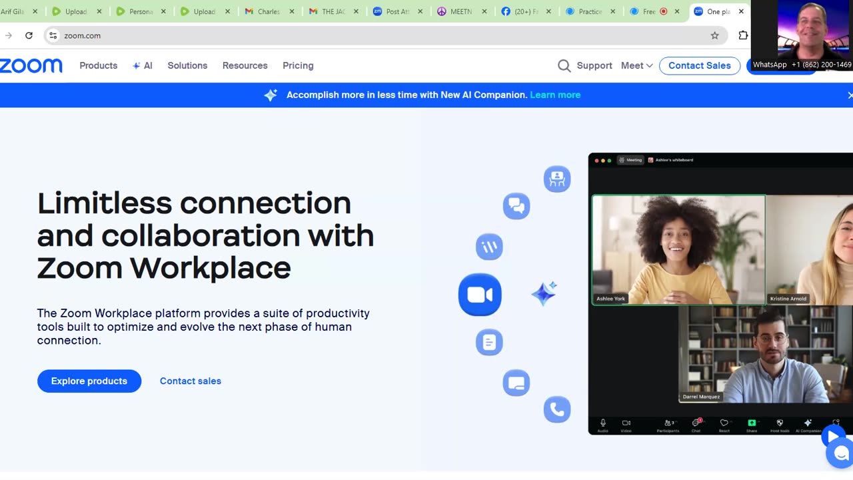Click the Team Chat bubble icon
The height and width of the screenshot is (480, 853).
pos(516,206)
